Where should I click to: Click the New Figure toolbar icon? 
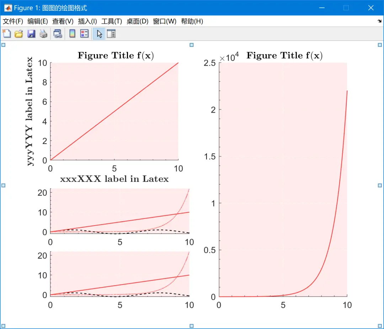7,34
